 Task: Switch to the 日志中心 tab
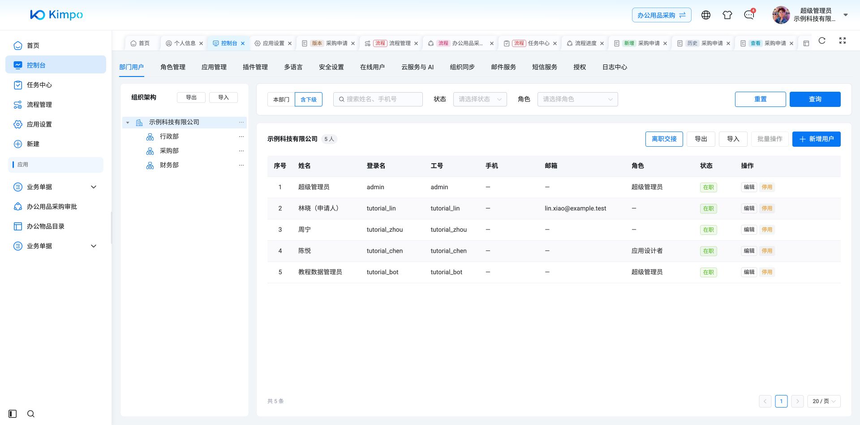615,67
